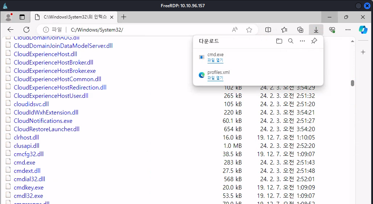Image resolution: width=373 pixels, height=204 pixels.
Task: Toggle the Downloads toolbar button
Action: tap(316, 30)
